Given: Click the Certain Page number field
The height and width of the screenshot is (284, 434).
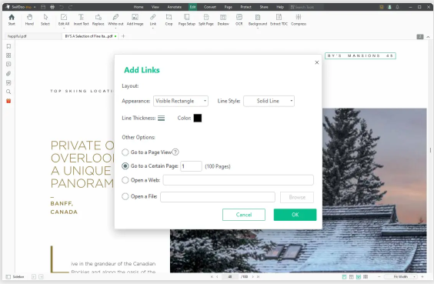Looking at the screenshot, I should (191, 166).
